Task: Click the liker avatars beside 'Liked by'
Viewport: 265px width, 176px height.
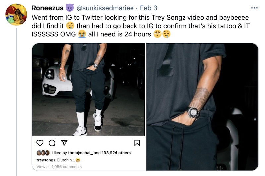Action: pyautogui.click(x=43, y=153)
